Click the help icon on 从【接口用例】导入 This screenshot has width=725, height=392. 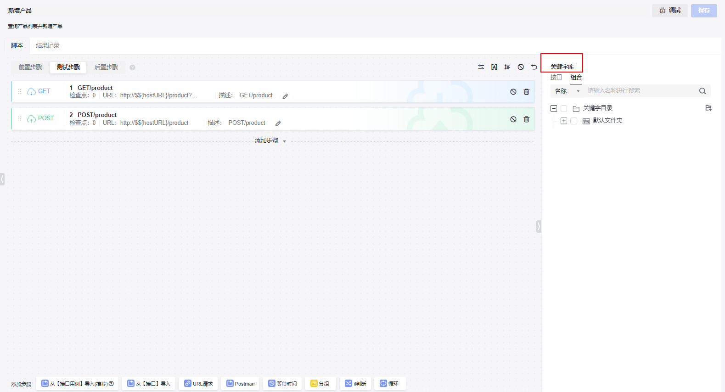click(x=111, y=384)
